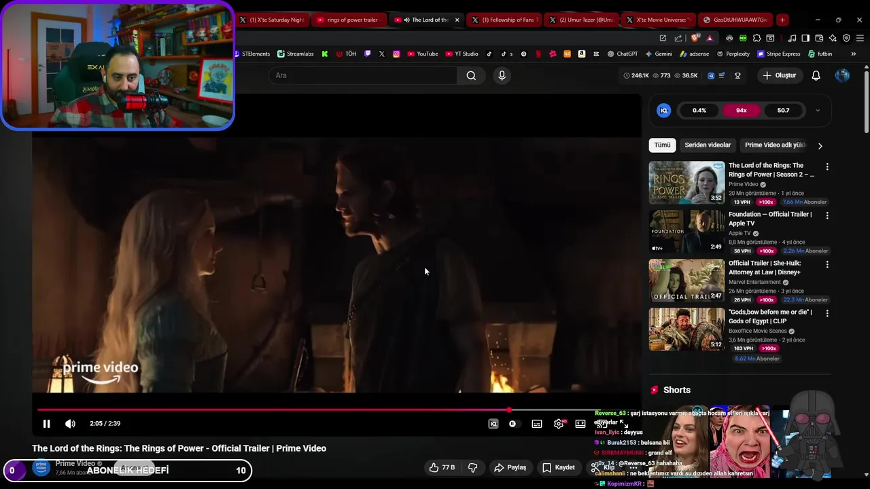Click the 94x vidIQ score pill
The width and height of the screenshot is (870, 489).
(741, 110)
